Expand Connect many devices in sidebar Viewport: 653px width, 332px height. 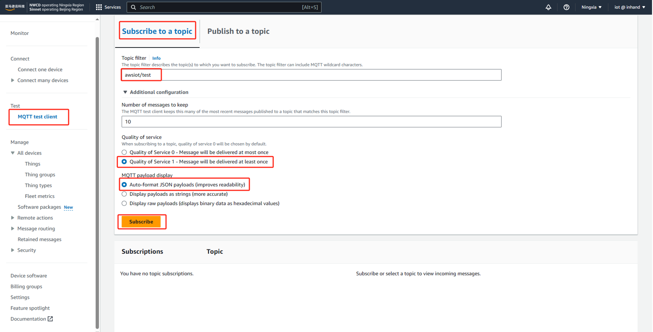(13, 80)
